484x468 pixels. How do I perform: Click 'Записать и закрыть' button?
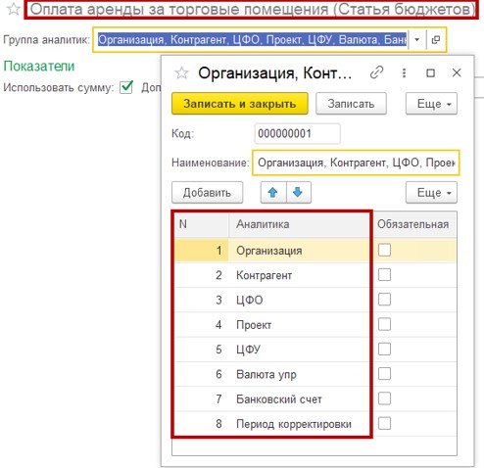(x=240, y=104)
